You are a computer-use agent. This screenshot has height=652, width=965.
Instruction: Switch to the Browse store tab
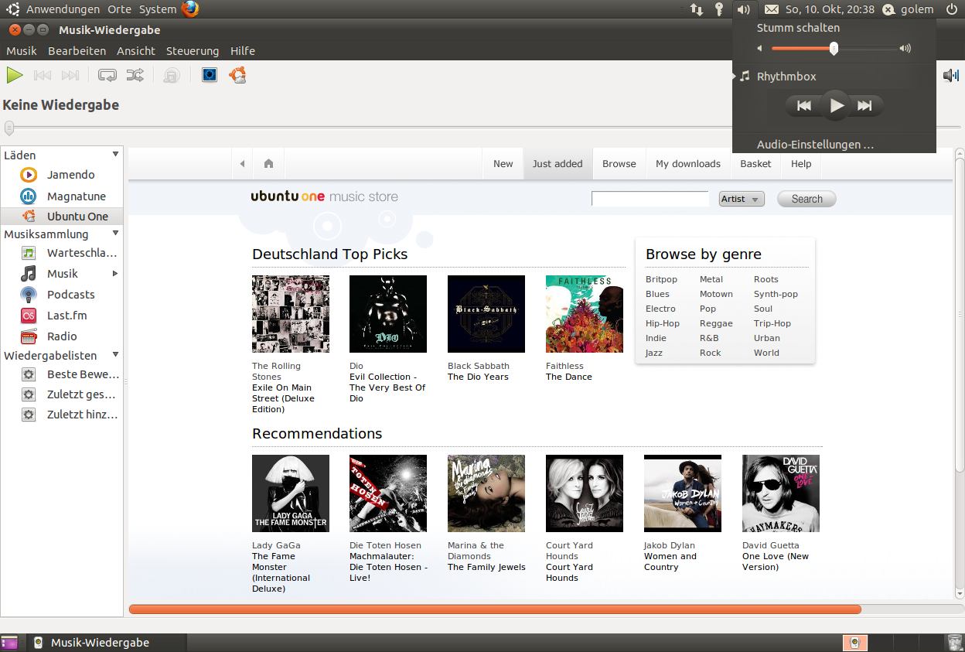click(x=619, y=164)
